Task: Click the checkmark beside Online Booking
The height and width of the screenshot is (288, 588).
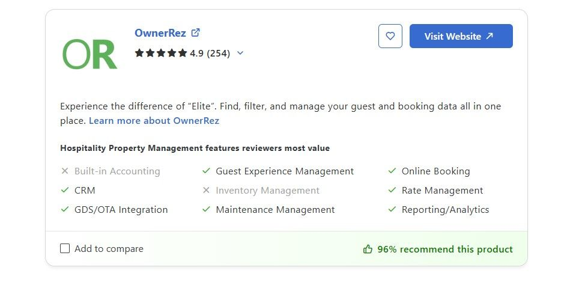Action: point(392,171)
